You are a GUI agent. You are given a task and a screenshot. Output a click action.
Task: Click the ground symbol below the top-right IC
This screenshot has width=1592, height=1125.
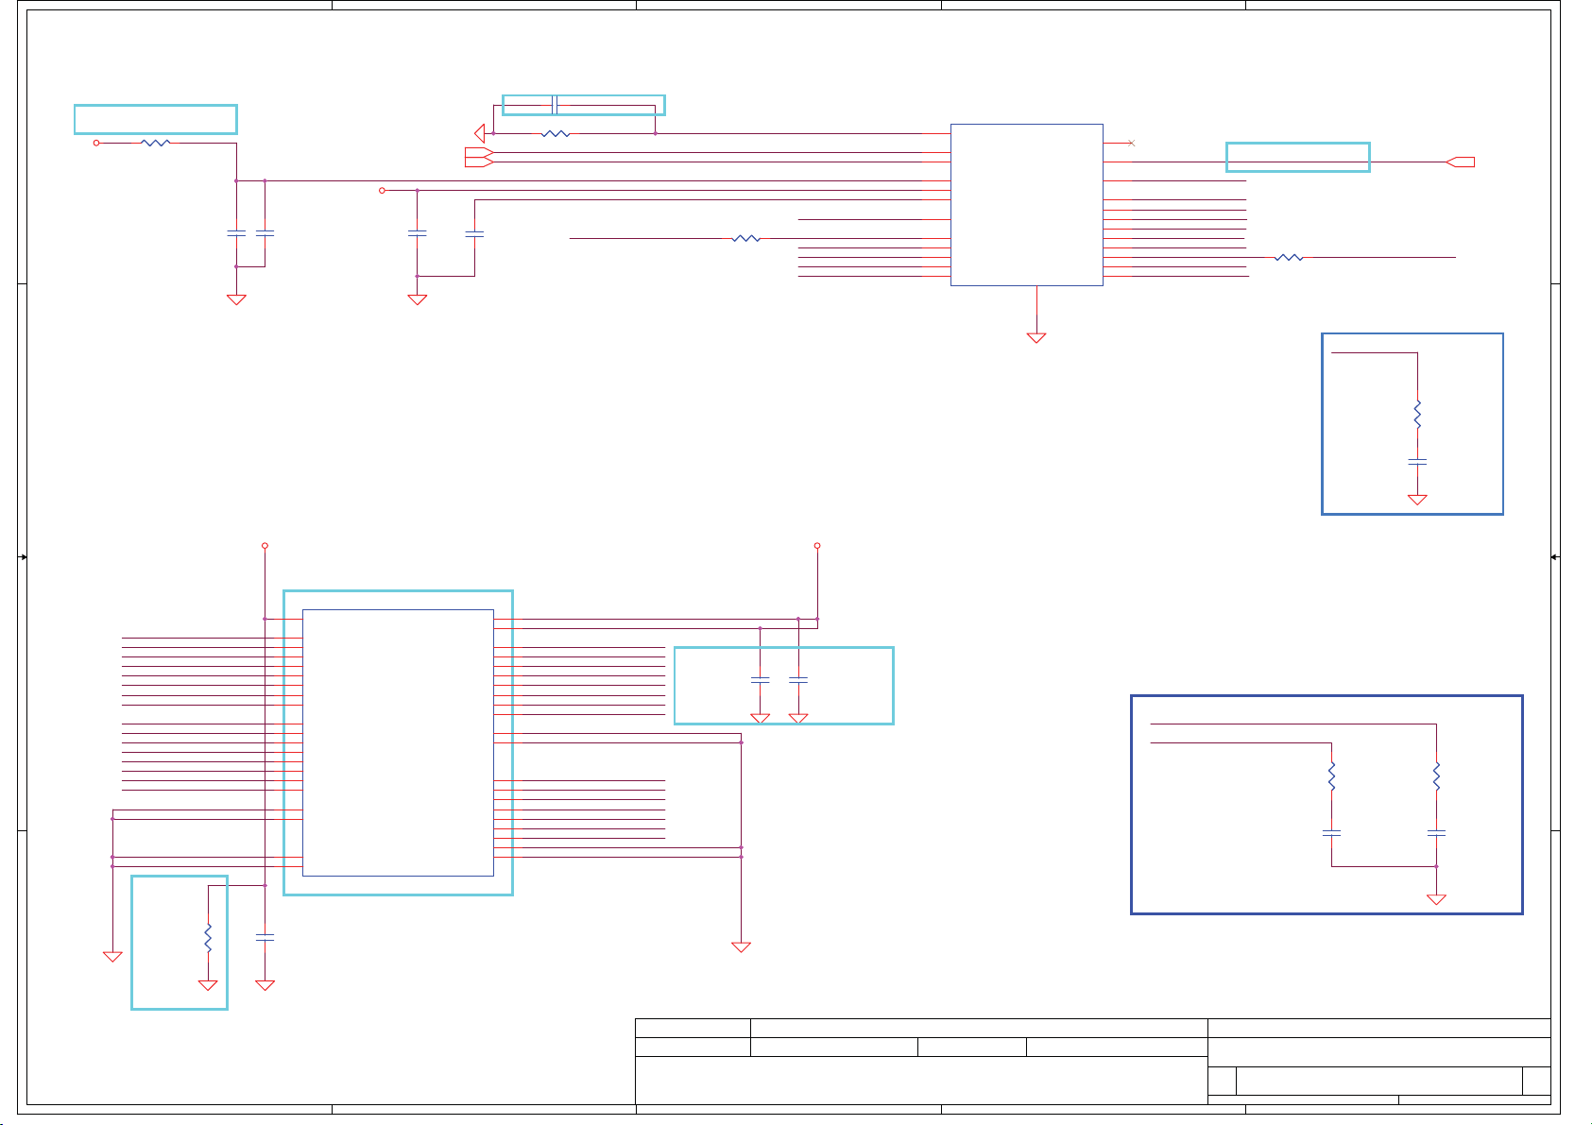[x=1036, y=337]
